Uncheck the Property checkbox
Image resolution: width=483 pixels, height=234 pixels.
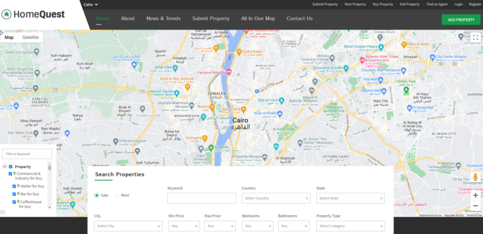[11, 167]
